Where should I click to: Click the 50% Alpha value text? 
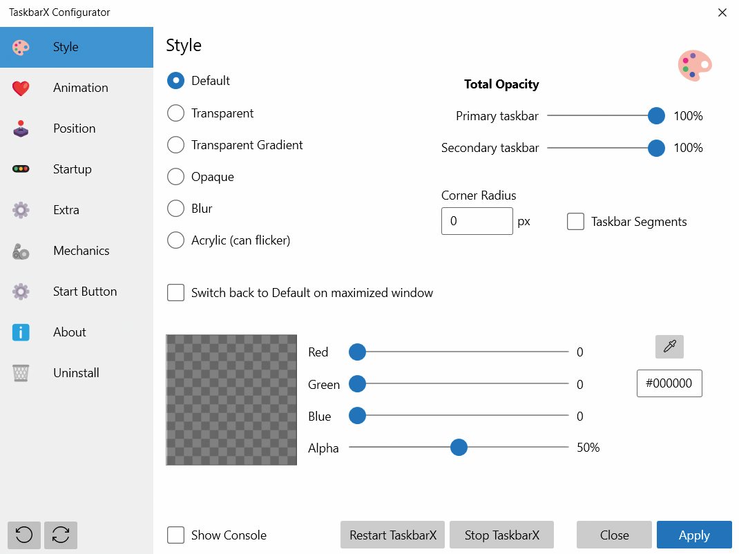tap(588, 448)
